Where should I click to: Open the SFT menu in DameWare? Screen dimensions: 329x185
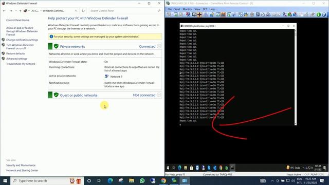(205, 9)
